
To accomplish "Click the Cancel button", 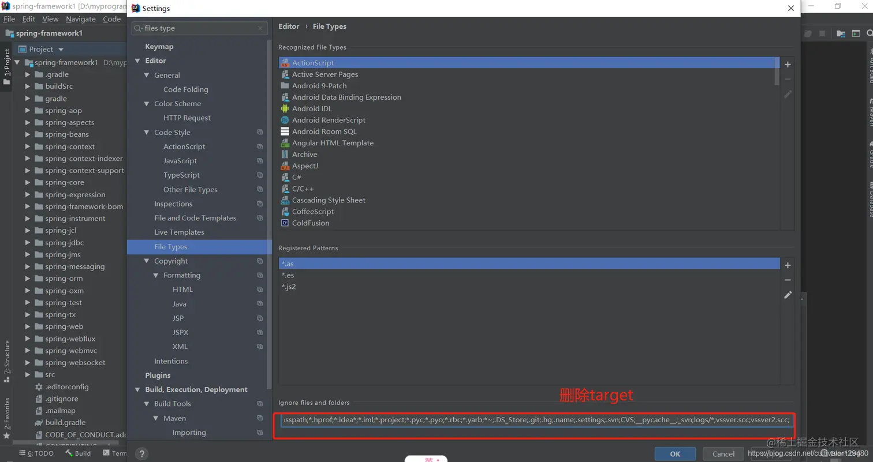I will 723,454.
